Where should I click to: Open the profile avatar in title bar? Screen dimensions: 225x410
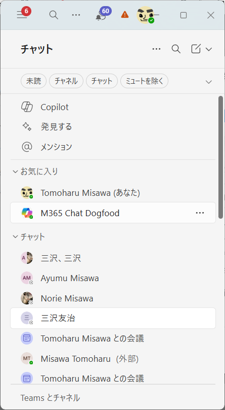[145, 15]
